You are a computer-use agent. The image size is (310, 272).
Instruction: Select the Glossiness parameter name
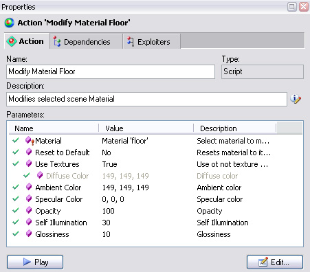52,234
